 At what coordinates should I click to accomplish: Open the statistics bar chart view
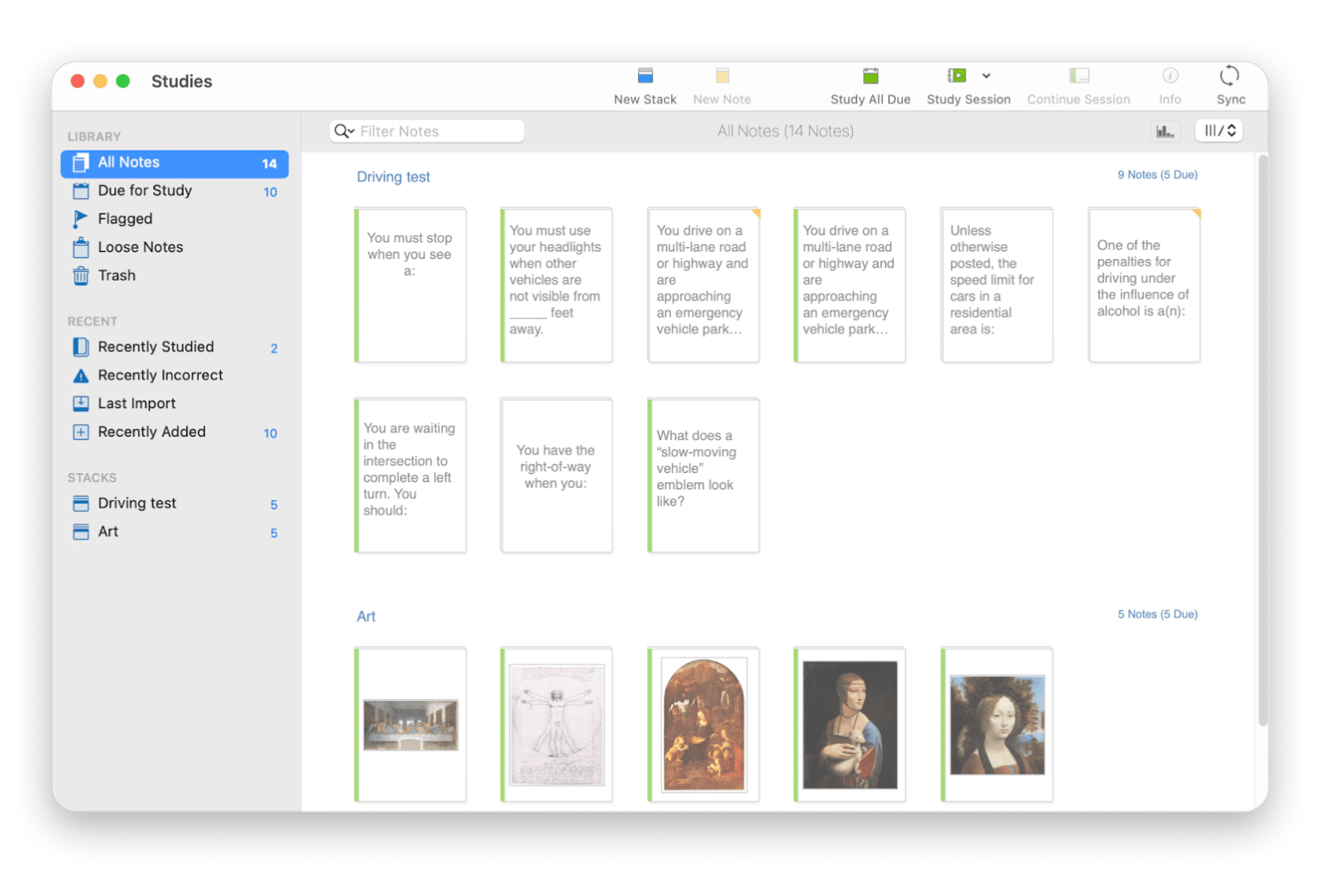1165,131
